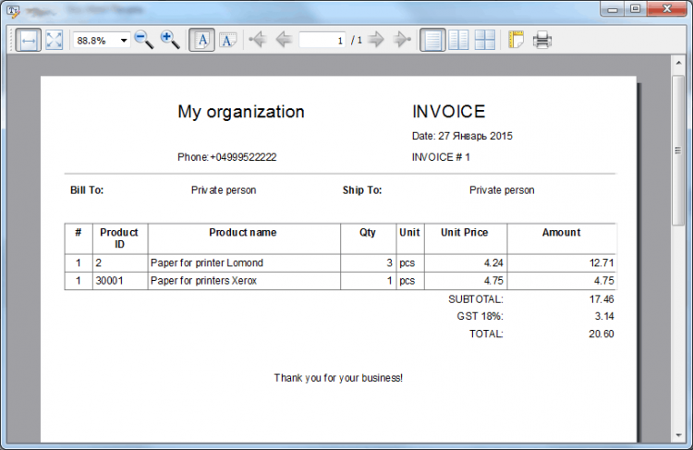The height and width of the screenshot is (450, 693).
Task: Go to the previous page arrow
Action: (x=284, y=40)
